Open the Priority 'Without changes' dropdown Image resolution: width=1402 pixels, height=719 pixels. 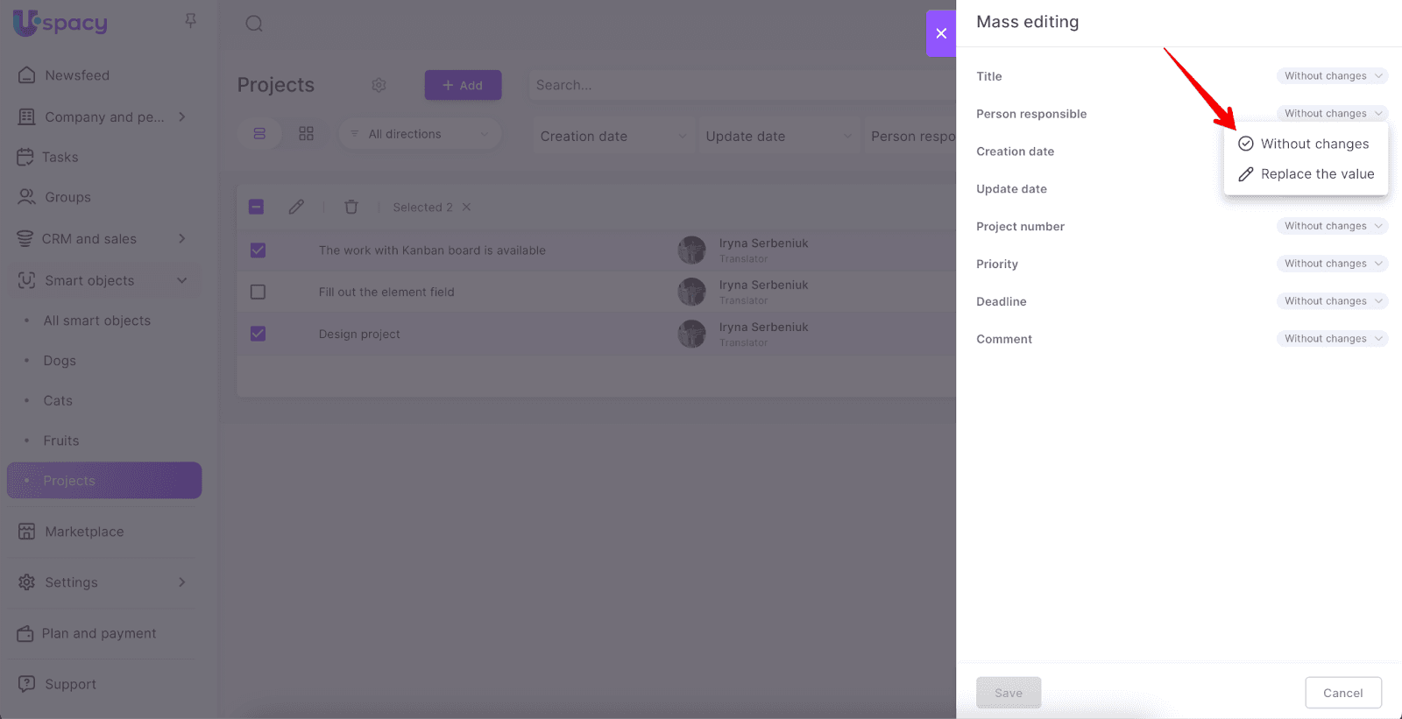1332,264
